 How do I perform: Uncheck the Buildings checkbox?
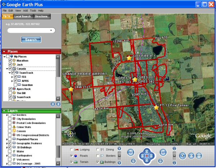click(98, 162)
